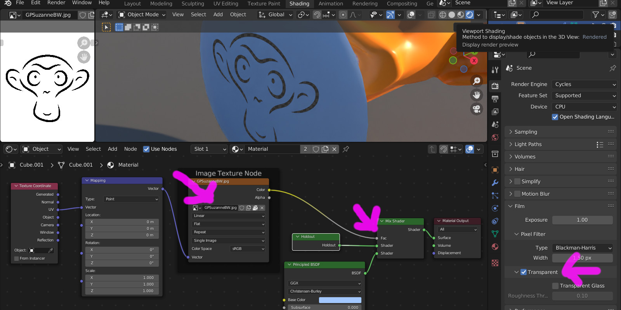Open the Device dropdown set to CPU
Image resolution: width=621 pixels, height=310 pixels.
click(x=584, y=107)
